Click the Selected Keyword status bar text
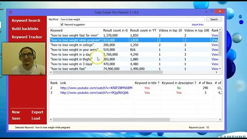The image size is (247, 139). pyautogui.click(x=42, y=127)
